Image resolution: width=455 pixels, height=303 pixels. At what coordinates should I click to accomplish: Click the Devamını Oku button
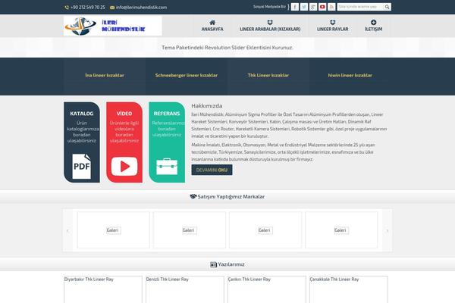(212, 170)
